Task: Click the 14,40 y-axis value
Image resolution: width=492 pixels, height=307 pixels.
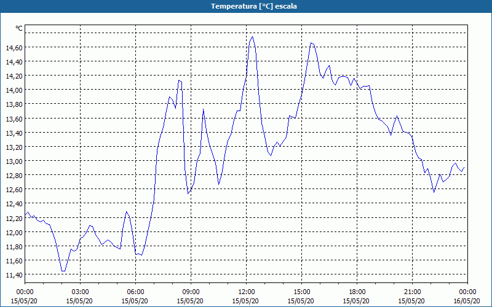Action: [14, 62]
